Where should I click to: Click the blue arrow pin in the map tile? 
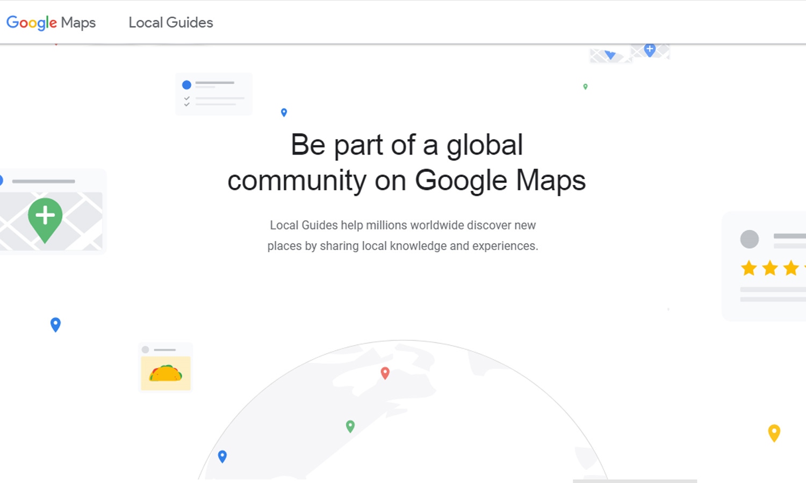point(609,55)
